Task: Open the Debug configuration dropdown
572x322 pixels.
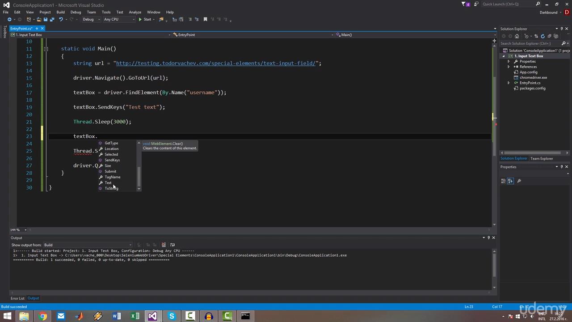Action: click(x=91, y=19)
